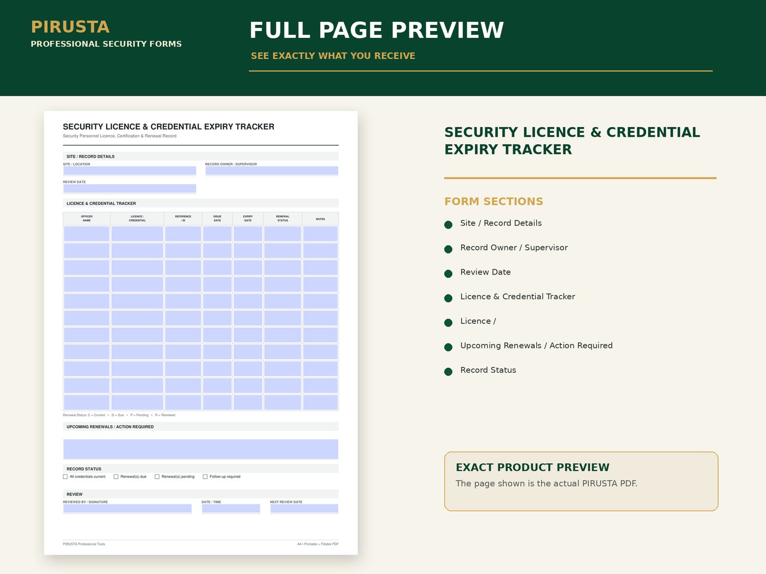Click the PIRUSTA brand logo text
Screen dimensions: 766x574
[x=70, y=27]
